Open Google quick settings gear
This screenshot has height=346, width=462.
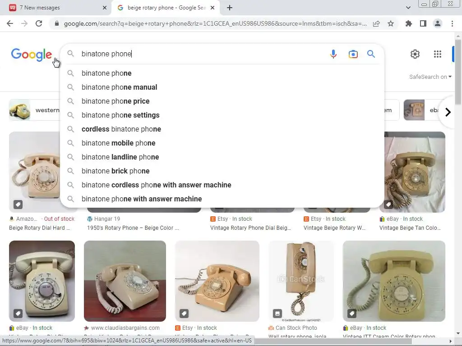click(x=415, y=54)
